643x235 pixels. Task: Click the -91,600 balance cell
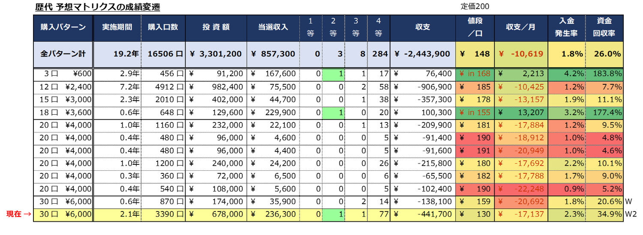click(x=423, y=151)
